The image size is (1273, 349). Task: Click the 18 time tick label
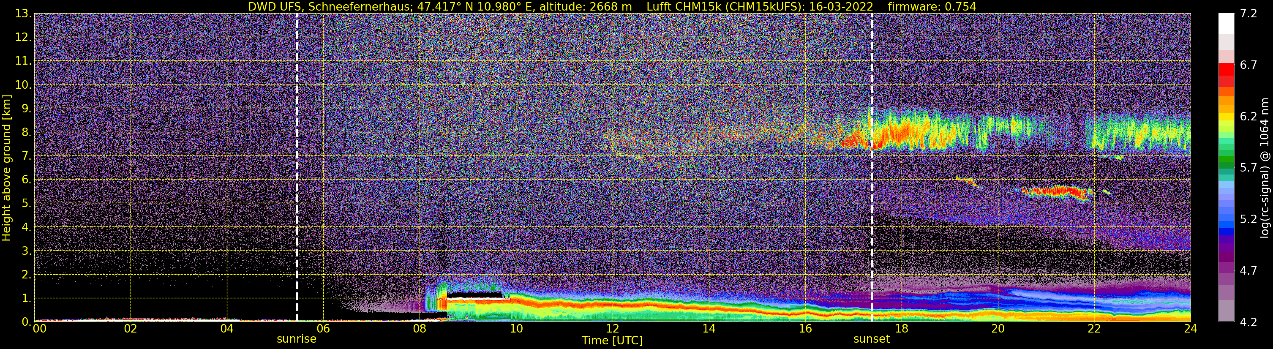(901, 329)
